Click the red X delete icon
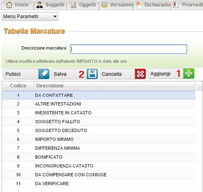Viewport: 203px width, 192px height. [140, 74]
